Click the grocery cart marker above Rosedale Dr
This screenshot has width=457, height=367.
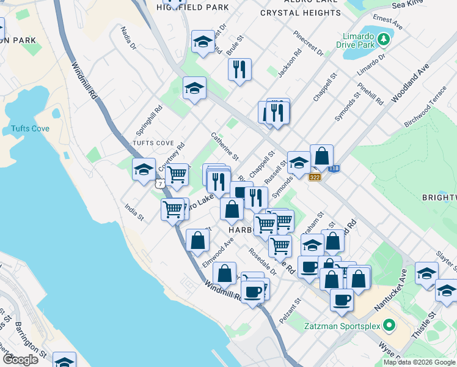280,248
